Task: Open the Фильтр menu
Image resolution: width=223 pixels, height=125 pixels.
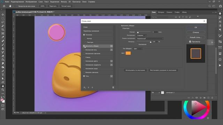Action: pos(64,2)
